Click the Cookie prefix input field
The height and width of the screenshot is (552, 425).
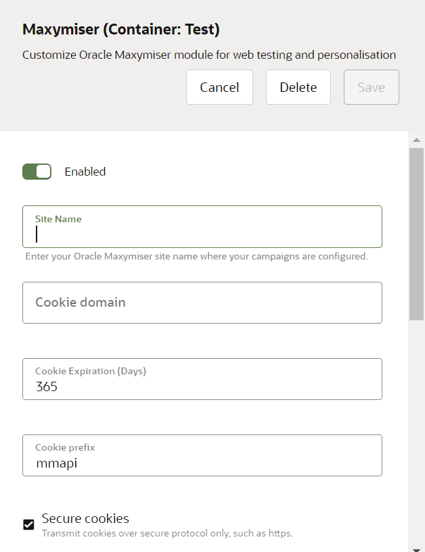(202, 455)
